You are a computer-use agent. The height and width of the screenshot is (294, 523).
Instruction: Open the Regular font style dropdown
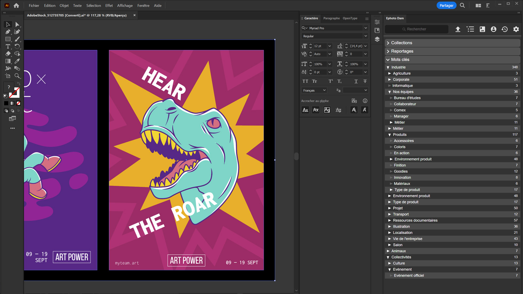(366, 36)
